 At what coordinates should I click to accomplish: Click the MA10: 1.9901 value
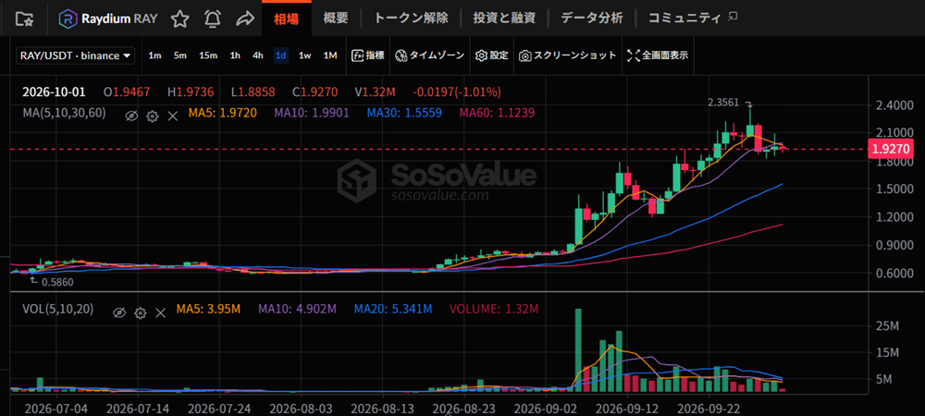312,112
